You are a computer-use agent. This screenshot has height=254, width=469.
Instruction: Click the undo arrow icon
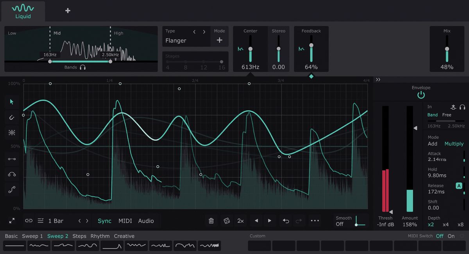tap(285, 220)
